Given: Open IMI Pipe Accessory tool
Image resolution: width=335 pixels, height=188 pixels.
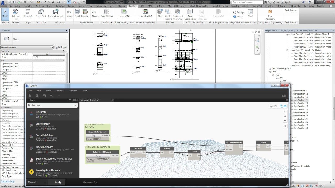Looking at the screenshot, I should (270, 15).
